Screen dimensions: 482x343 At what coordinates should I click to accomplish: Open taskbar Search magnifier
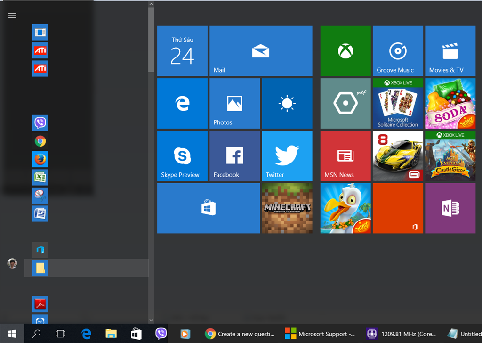[x=36, y=334]
